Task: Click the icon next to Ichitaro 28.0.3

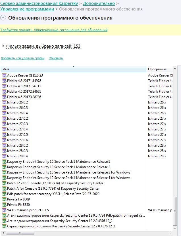Action: (x=4, y=151)
